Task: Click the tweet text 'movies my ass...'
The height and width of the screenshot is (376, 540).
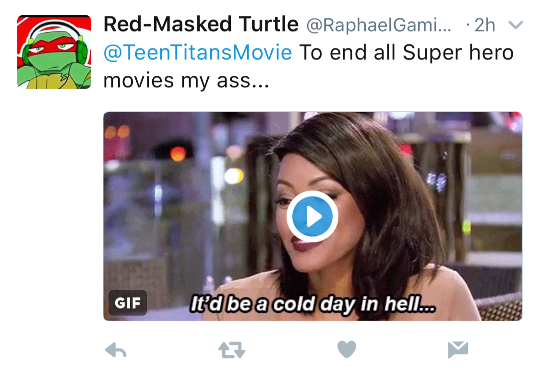Action: [x=186, y=81]
